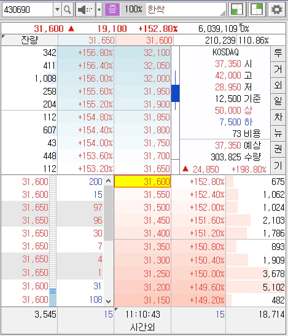Click total bid quantity 18,714

(271, 315)
